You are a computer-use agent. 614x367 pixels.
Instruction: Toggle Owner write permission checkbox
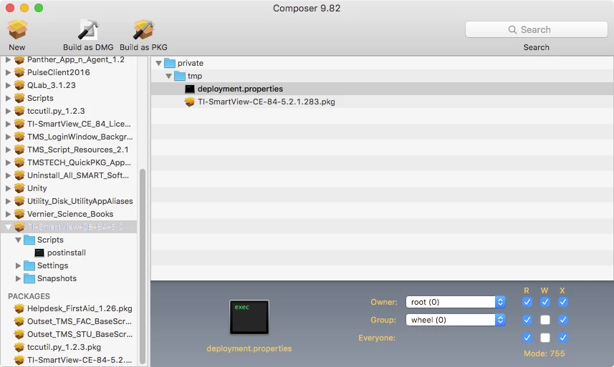[545, 302]
